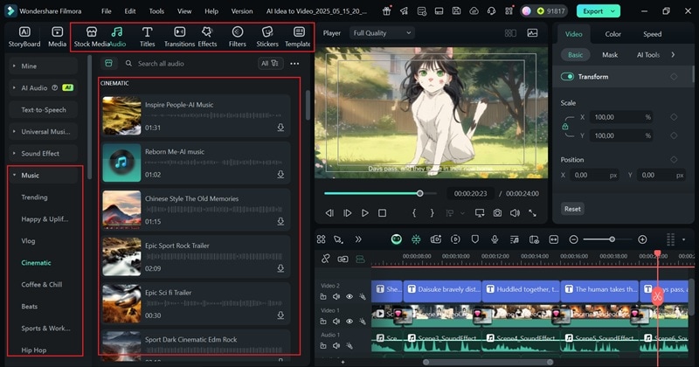Open more audio options ellipsis
This screenshot has width=699, height=367.
(294, 64)
